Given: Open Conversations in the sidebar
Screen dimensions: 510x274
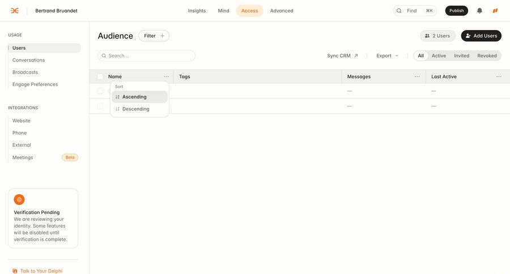Looking at the screenshot, I should [28, 60].
